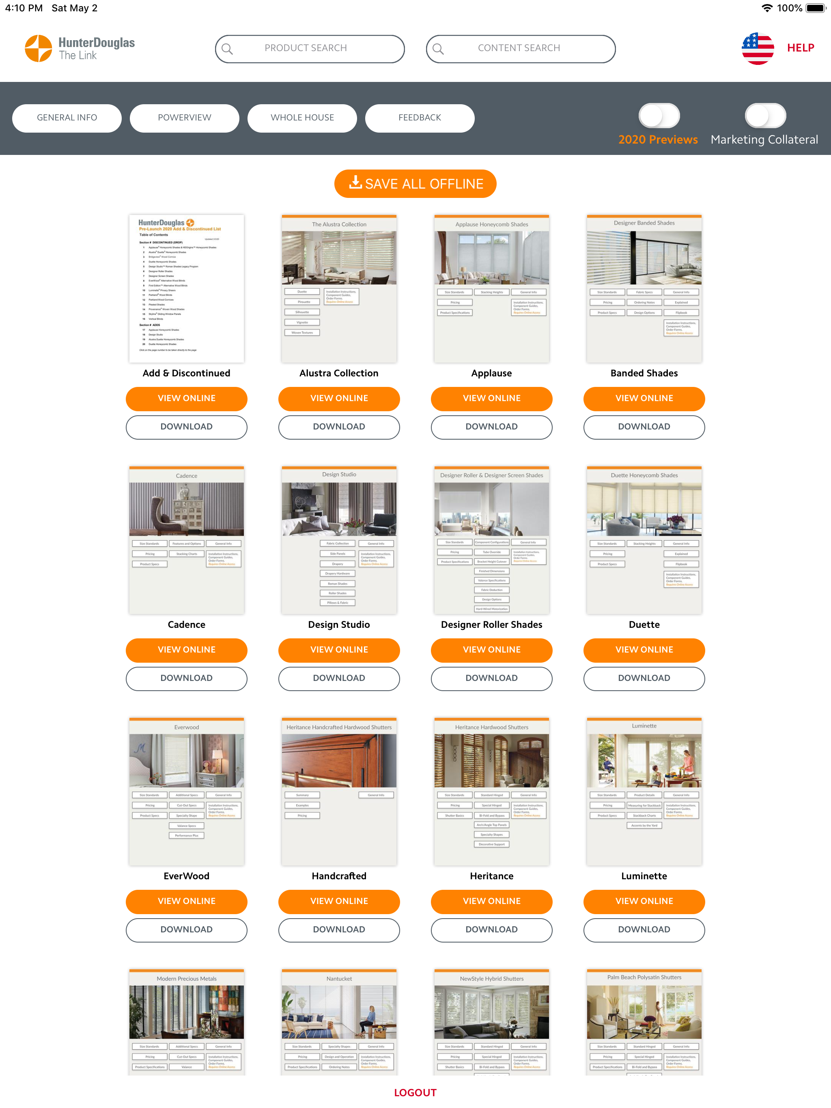Open the Designer Banded Shades thumbnail

644,288
